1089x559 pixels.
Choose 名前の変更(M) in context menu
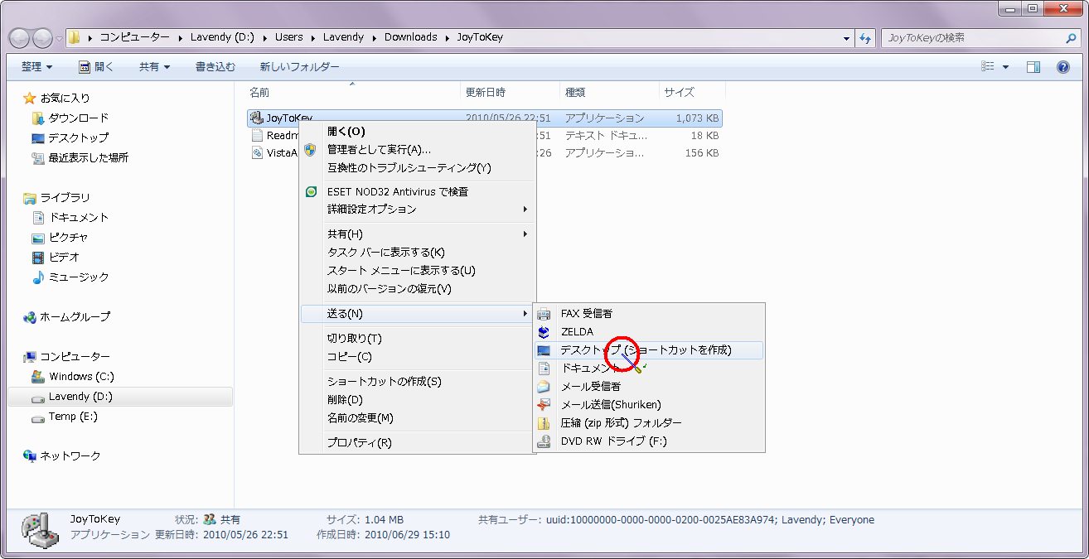(417, 417)
